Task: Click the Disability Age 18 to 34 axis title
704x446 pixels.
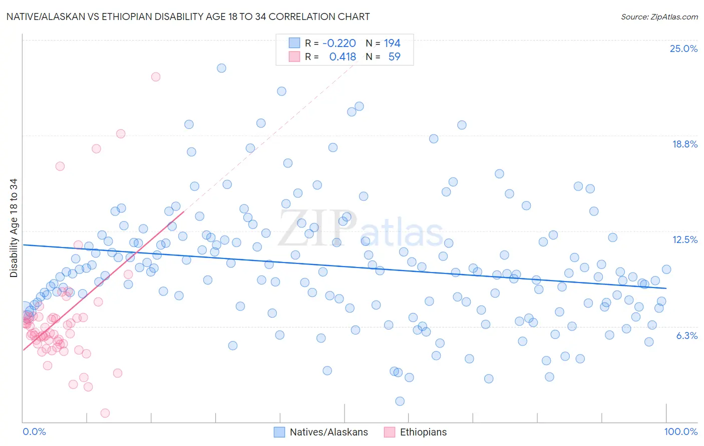Action: pos(14,228)
